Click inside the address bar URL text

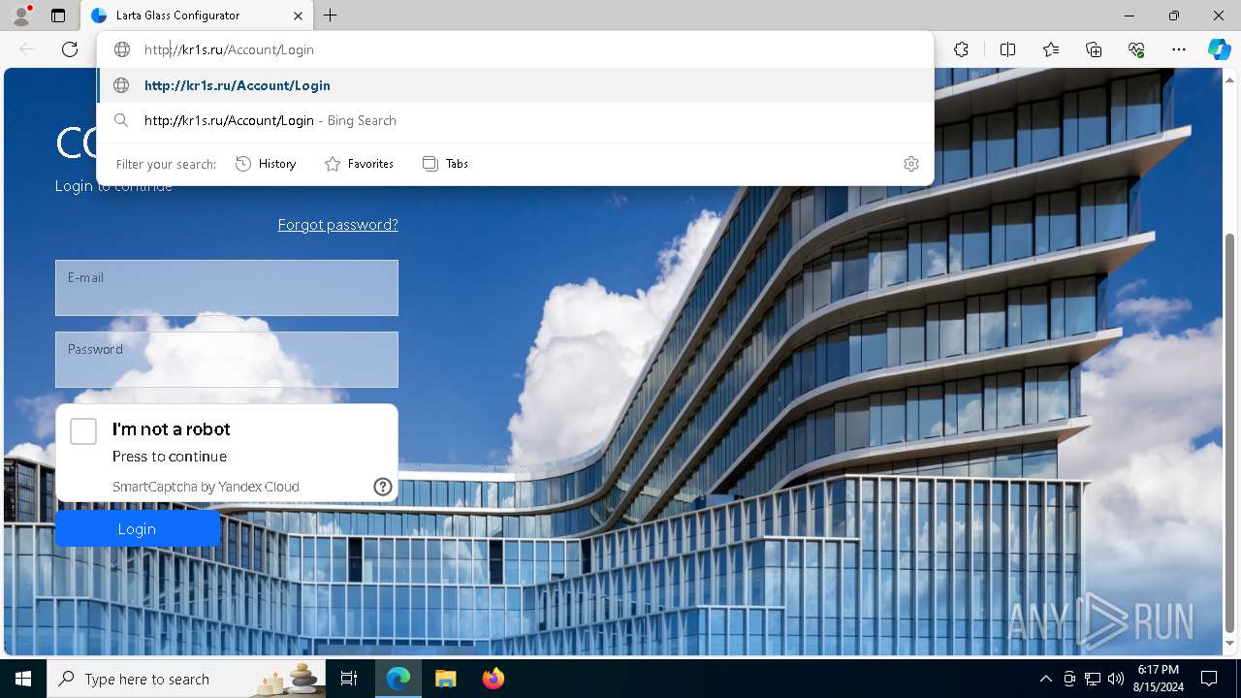tap(229, 49)
